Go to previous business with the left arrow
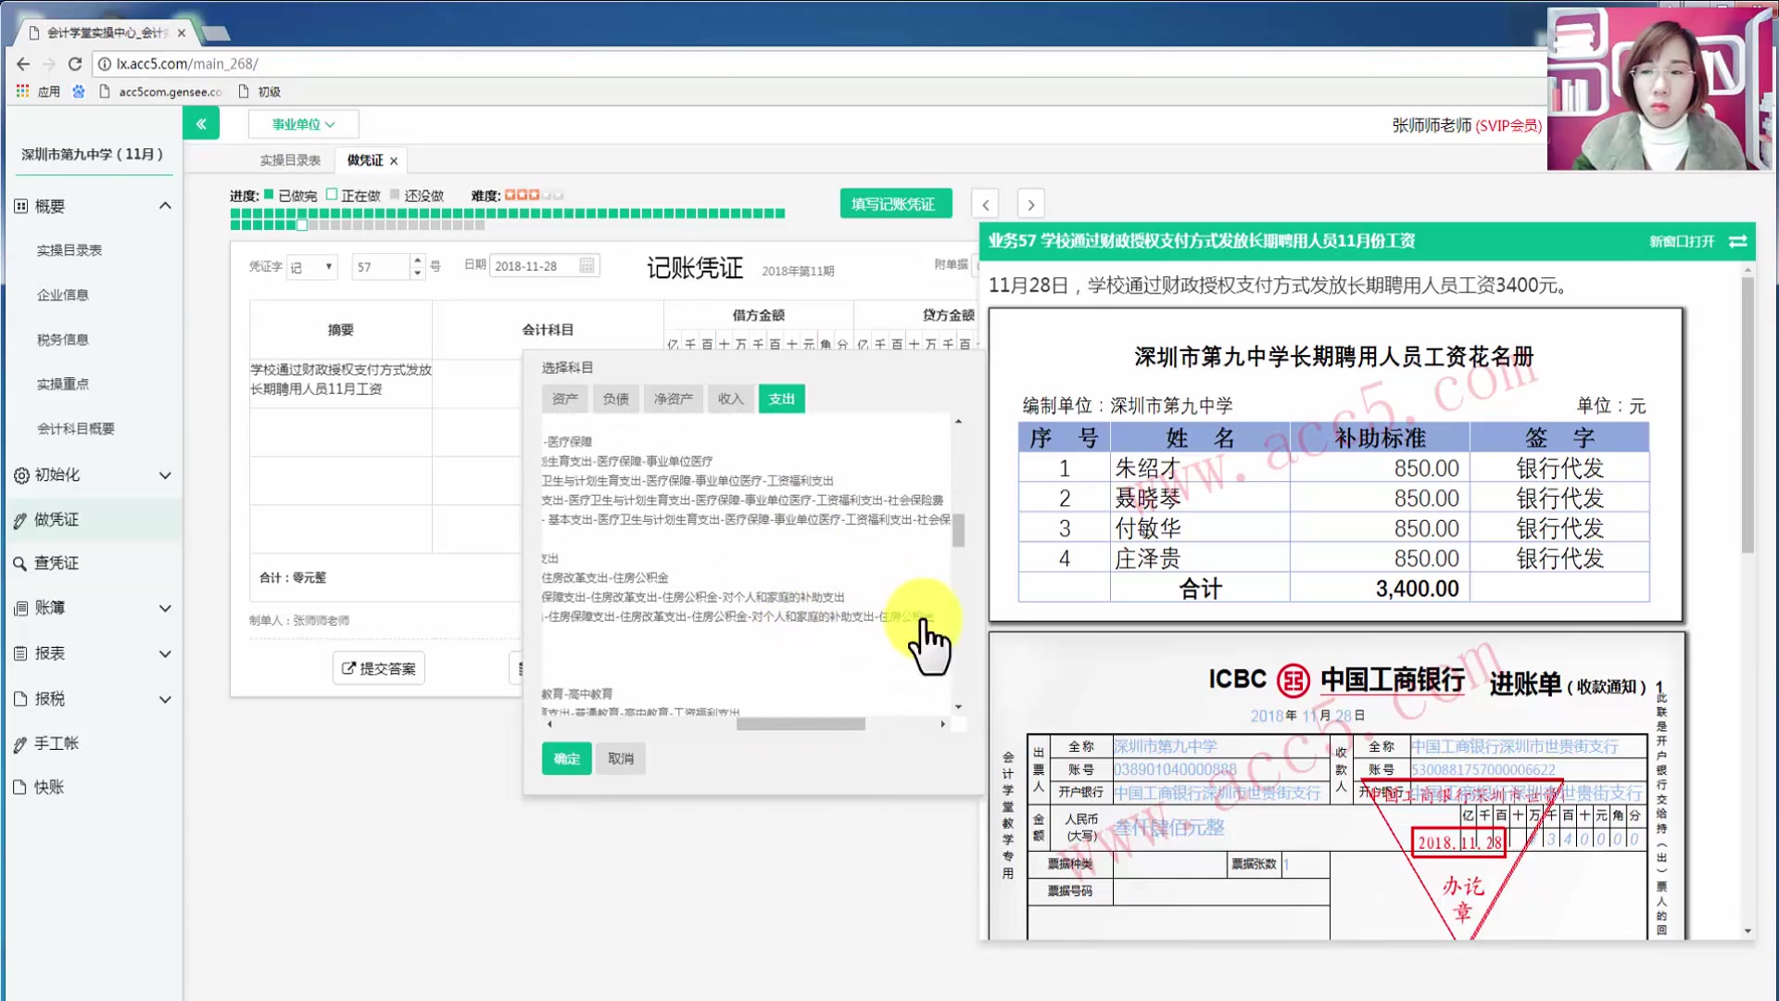Image resolution: width=1779 pixels, height=1001 pixels. tap(985, 204)
